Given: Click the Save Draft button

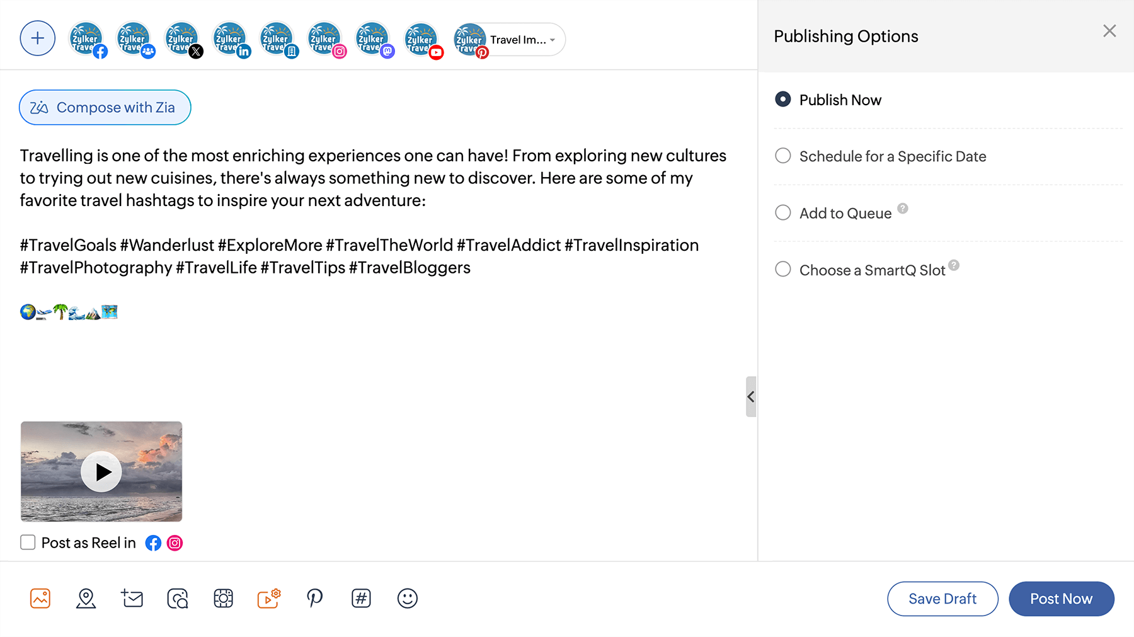Looking at the screenshot, I should pos(942,599).
